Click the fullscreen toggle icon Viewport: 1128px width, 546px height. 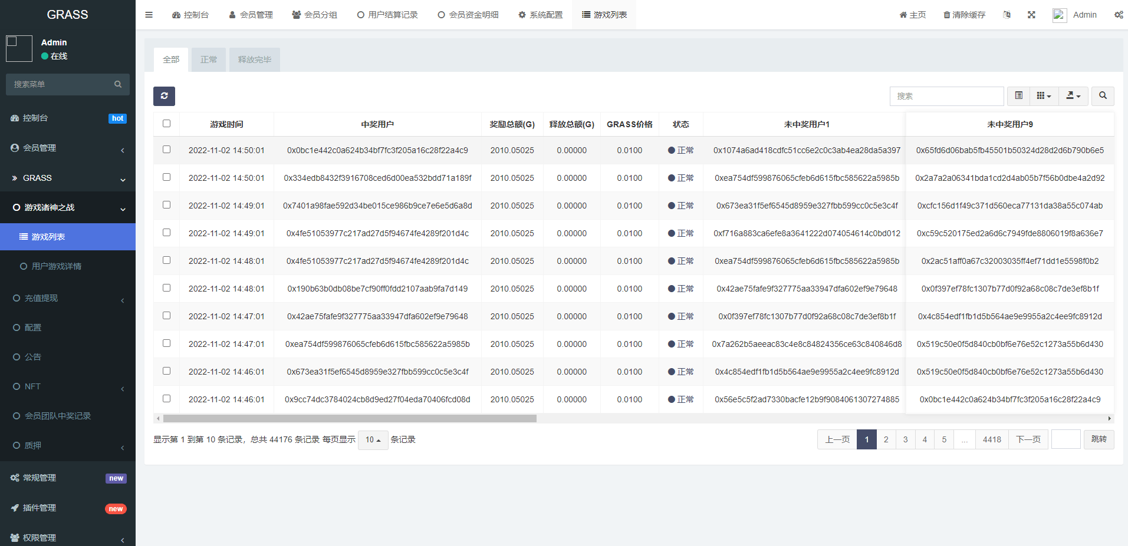pos(1031,15)
